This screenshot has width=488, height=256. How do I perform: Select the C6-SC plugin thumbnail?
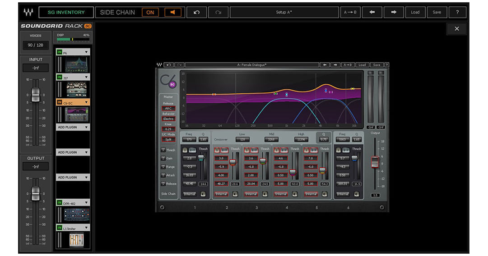76,114
